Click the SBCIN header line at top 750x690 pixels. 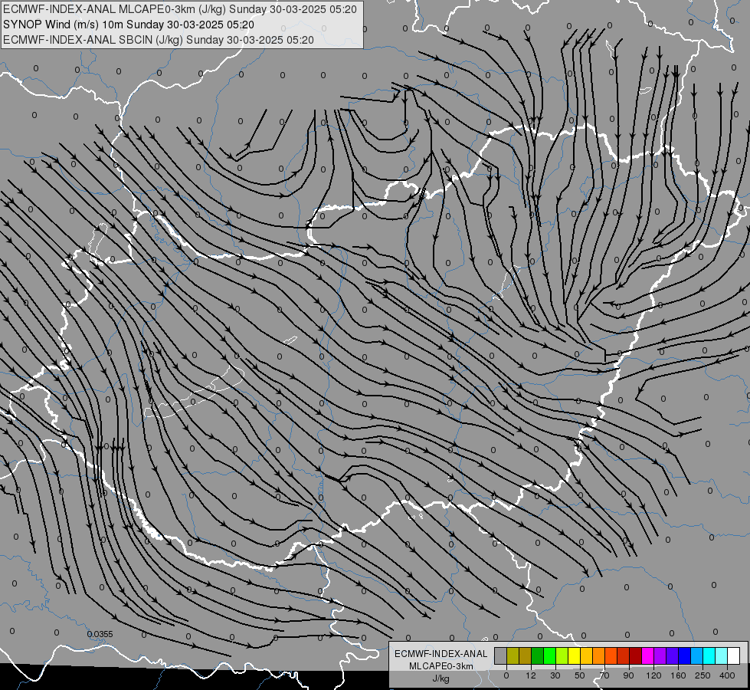click(159, 40)
